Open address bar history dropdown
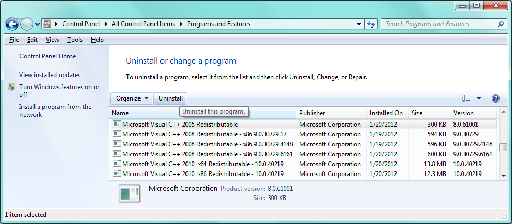This screenshot has width=512, height=224. (359, 24)
